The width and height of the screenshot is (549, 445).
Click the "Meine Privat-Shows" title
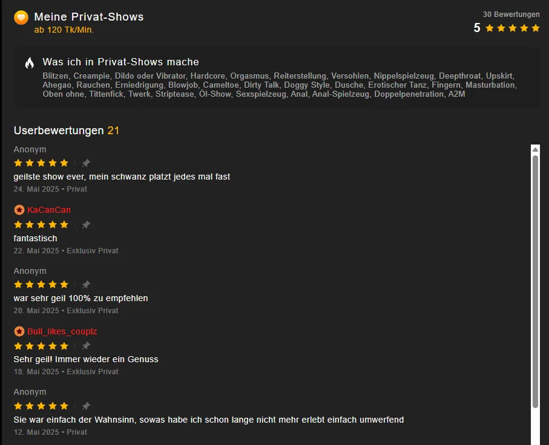(x=89, y=17)
